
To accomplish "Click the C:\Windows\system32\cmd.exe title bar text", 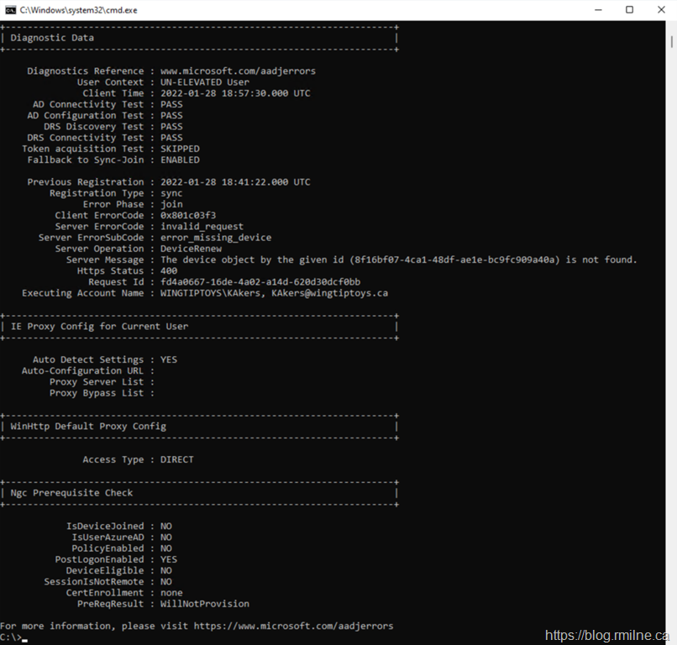I will [x=78, y=10].
